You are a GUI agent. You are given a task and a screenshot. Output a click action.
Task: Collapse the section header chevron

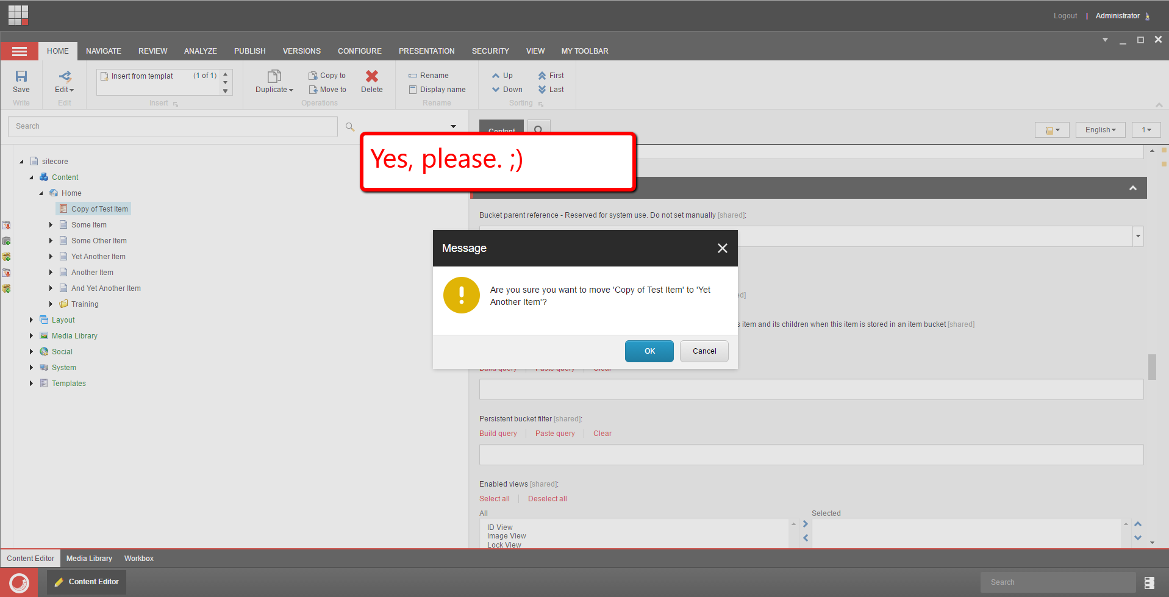[1132, 188]
